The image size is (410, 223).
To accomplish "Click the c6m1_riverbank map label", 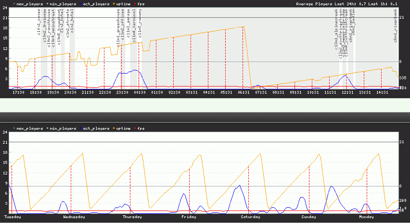I will point(395,25).
